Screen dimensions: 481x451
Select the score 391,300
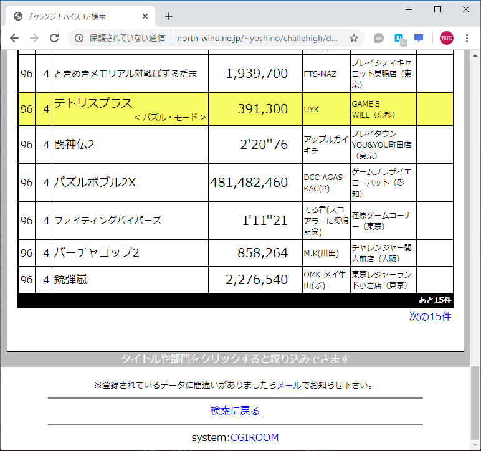click(262, 109)
